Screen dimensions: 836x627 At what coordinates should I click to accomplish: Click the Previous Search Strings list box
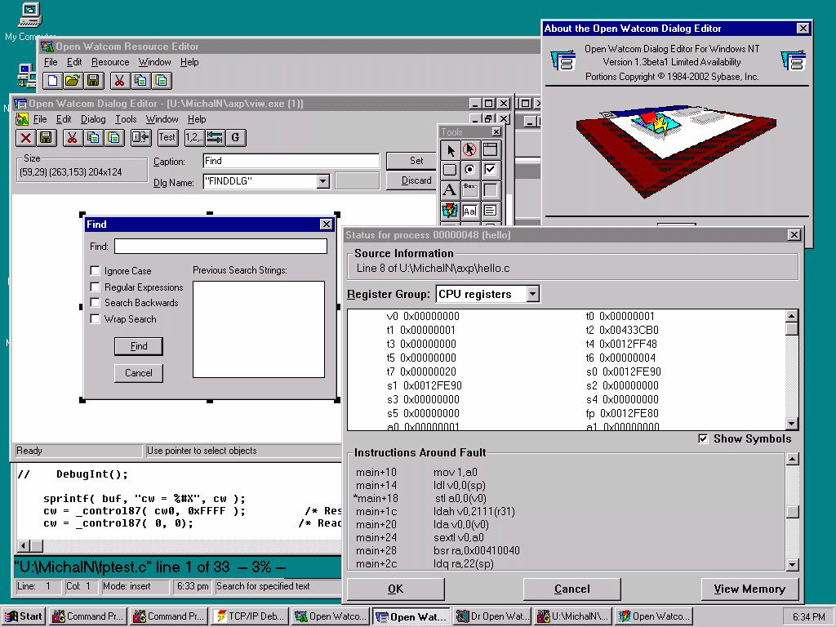[x=259, y=329]
